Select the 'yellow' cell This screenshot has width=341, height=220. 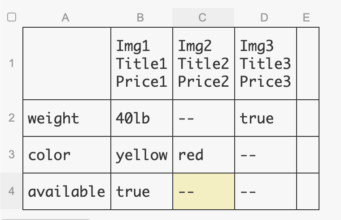click(x=142, y=155)
